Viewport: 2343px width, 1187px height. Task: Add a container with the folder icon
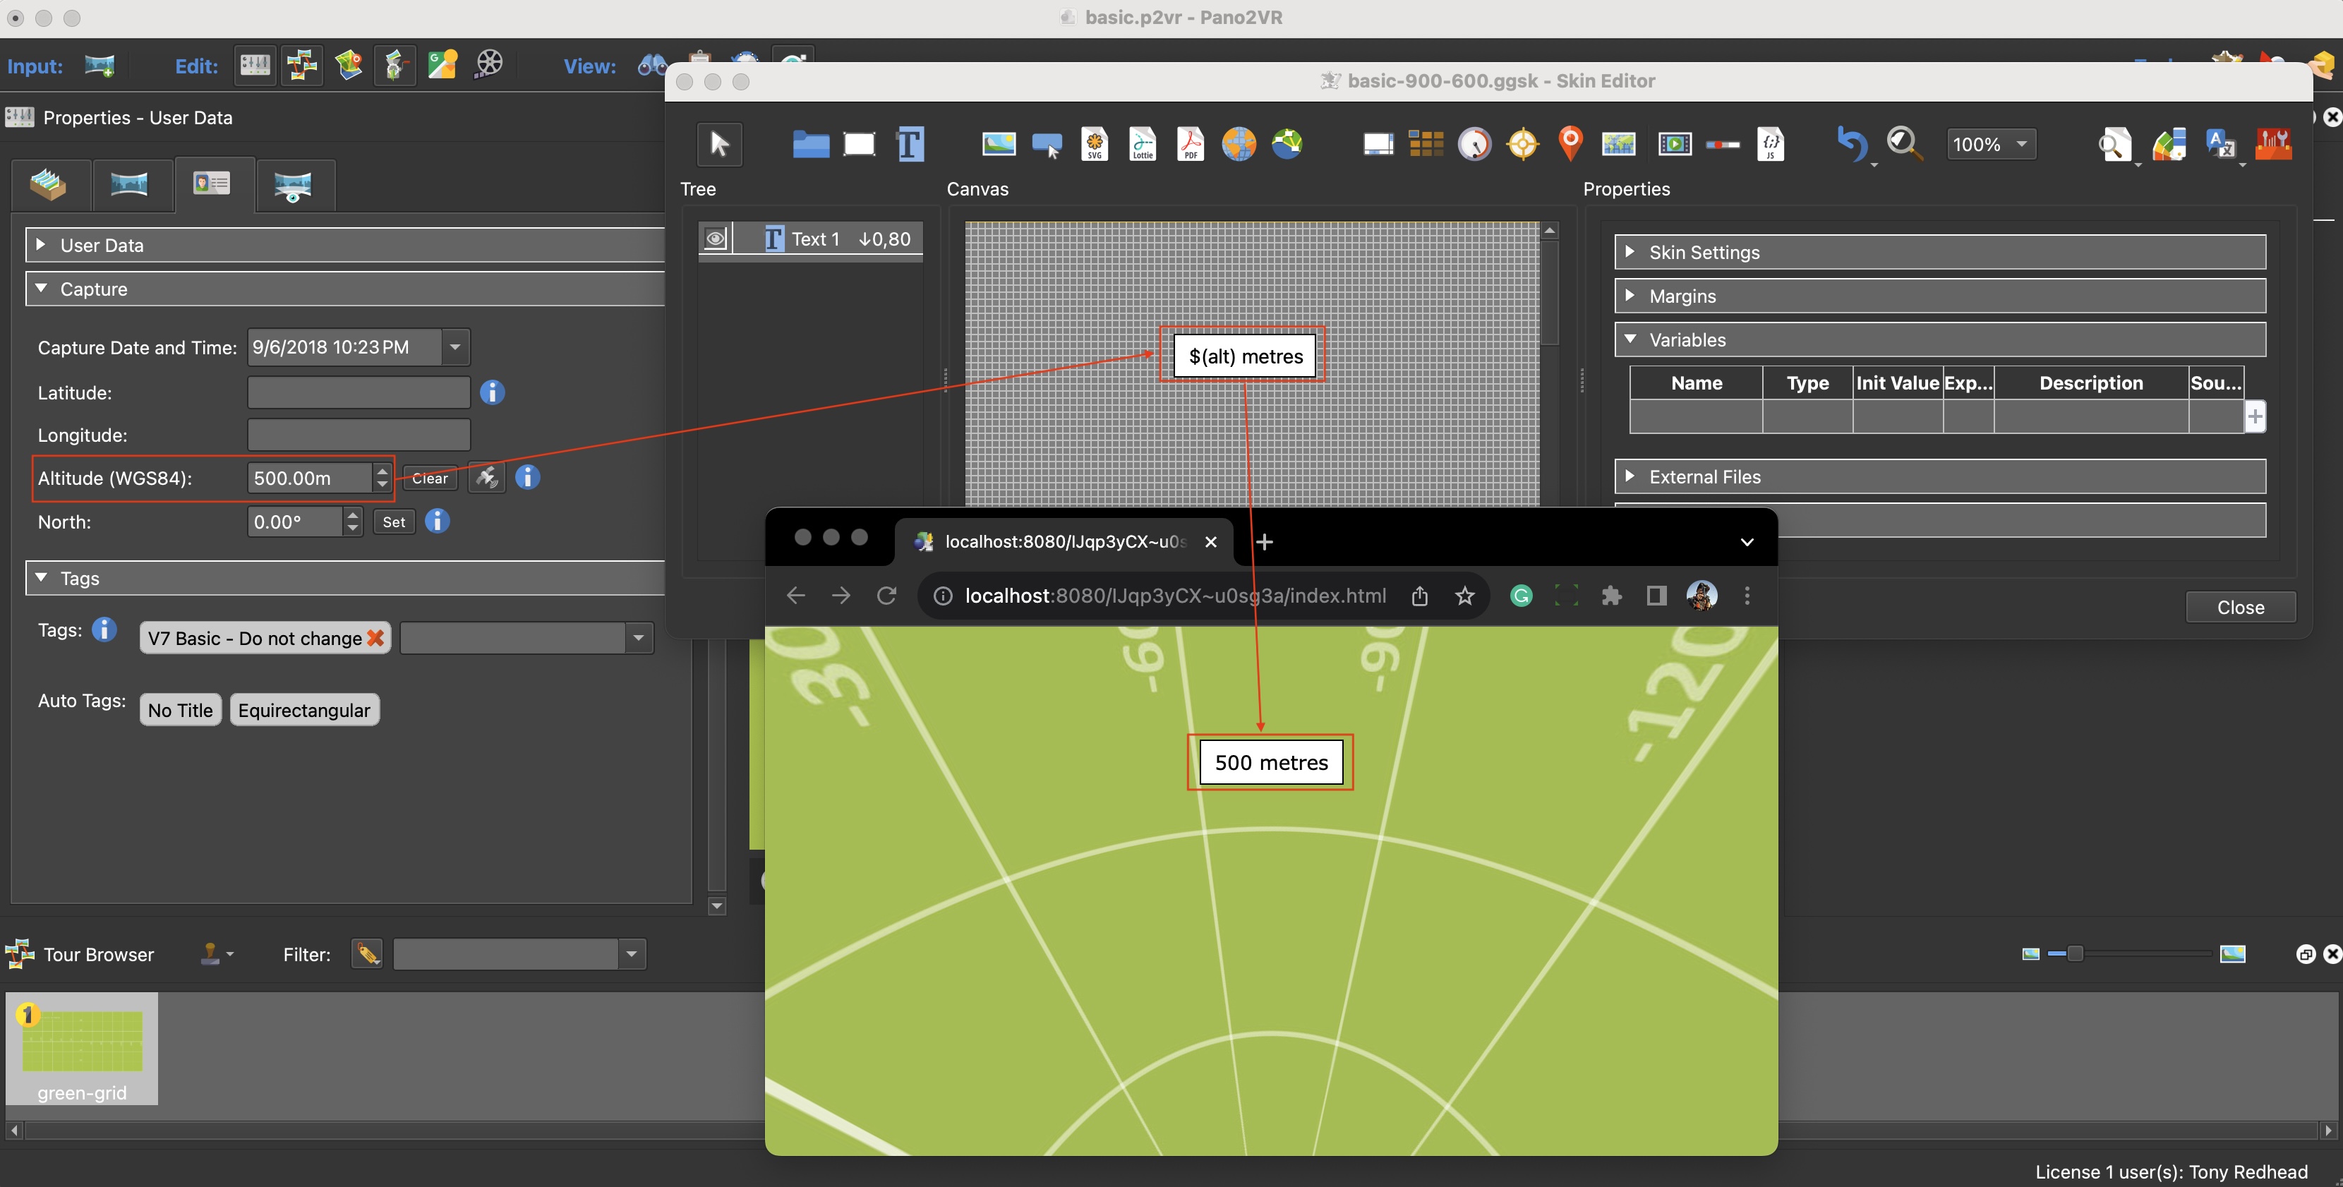coord(810,144)
